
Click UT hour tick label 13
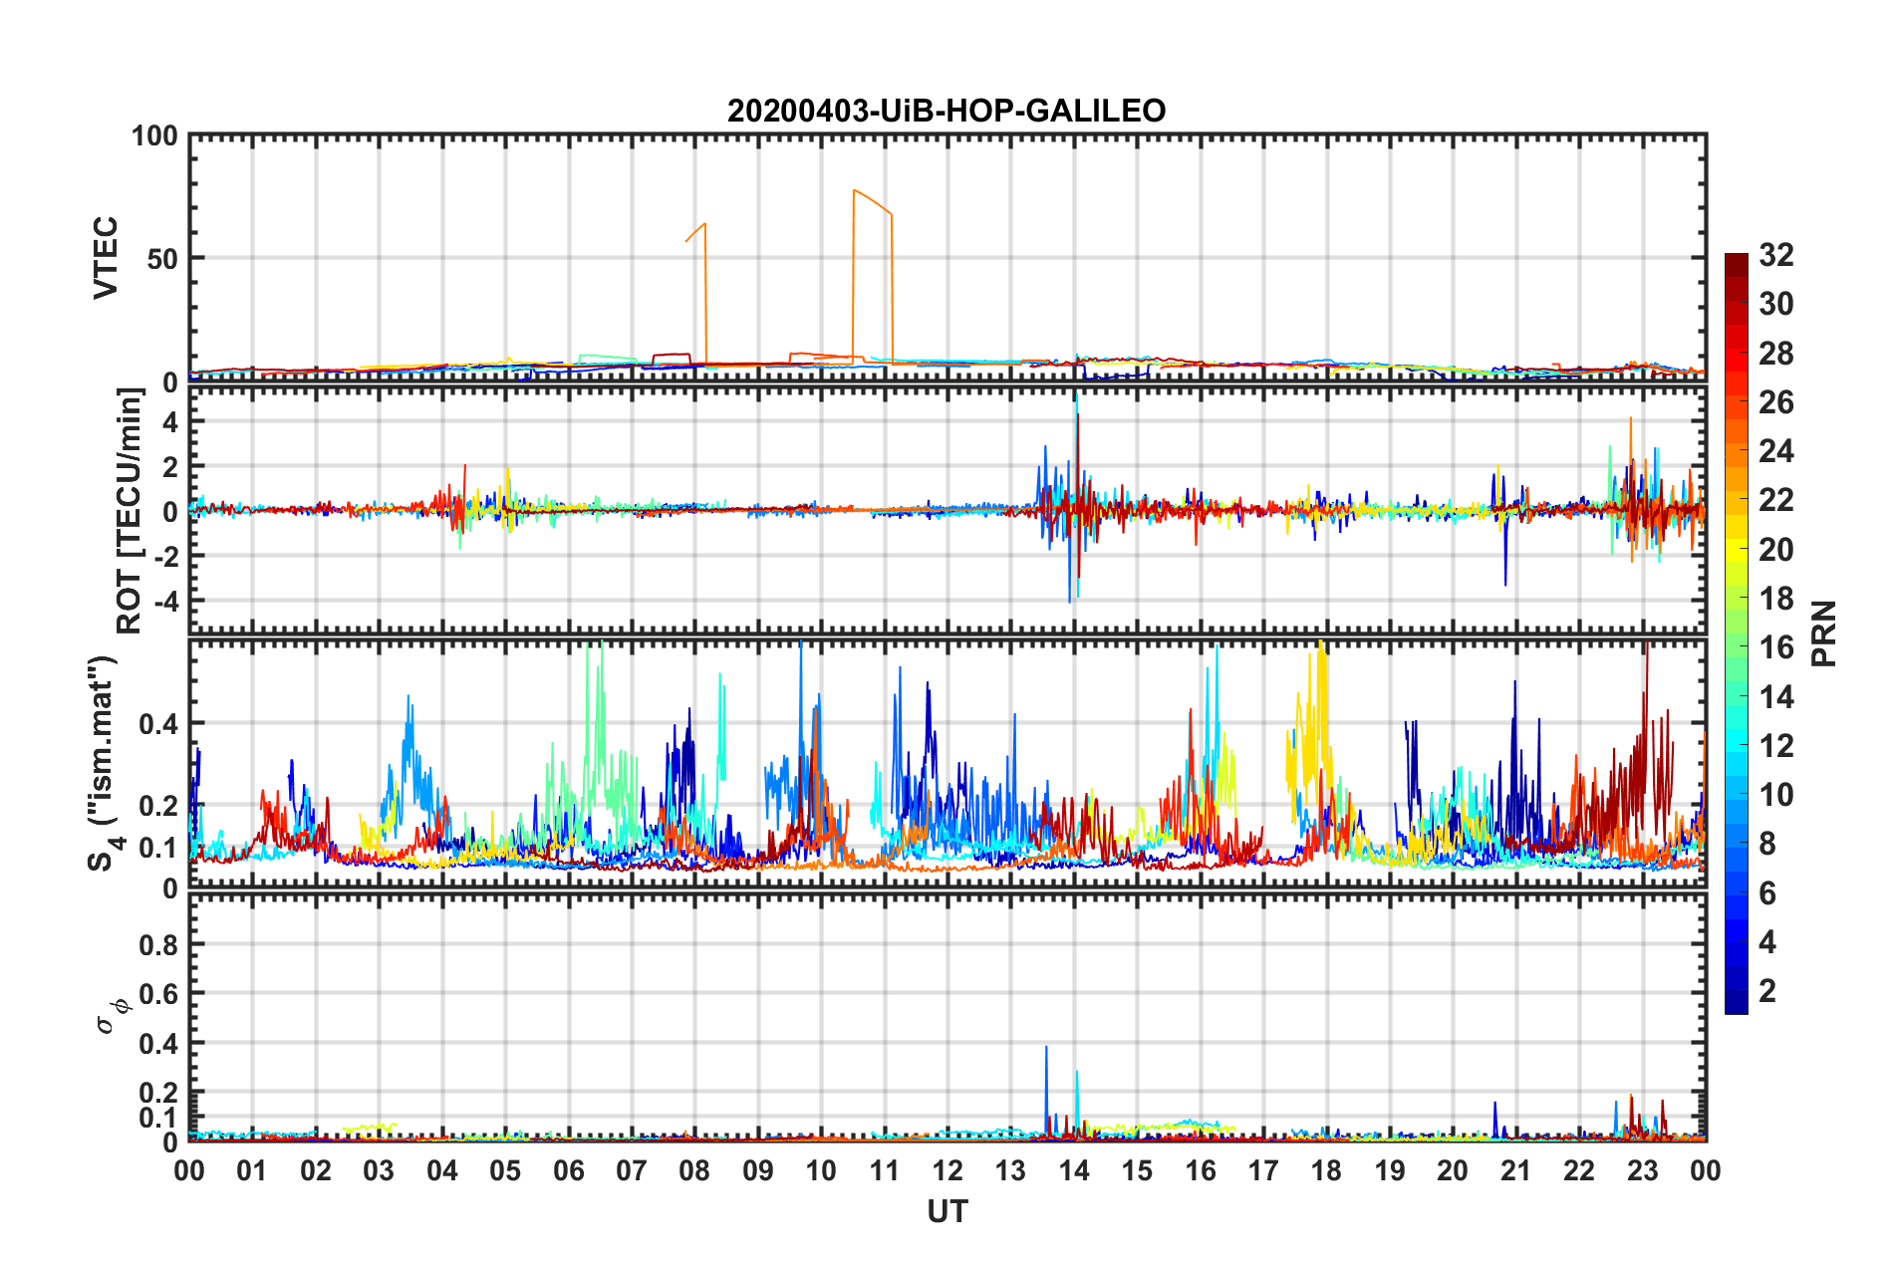[x=1011, y=1170]
